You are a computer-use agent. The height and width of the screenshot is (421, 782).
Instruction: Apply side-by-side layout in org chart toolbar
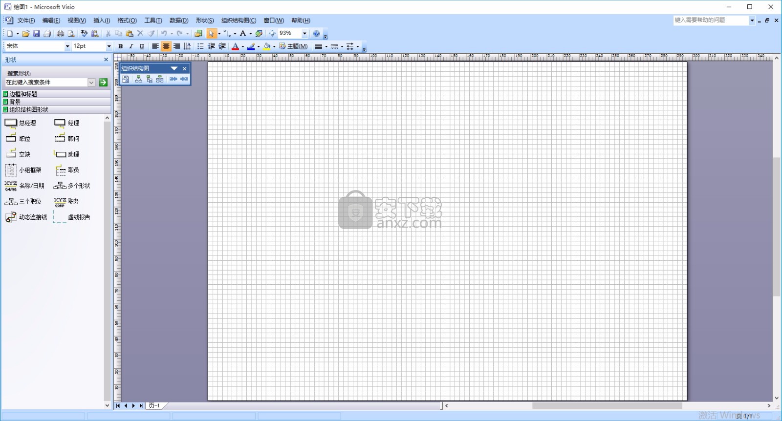(160, 79)
